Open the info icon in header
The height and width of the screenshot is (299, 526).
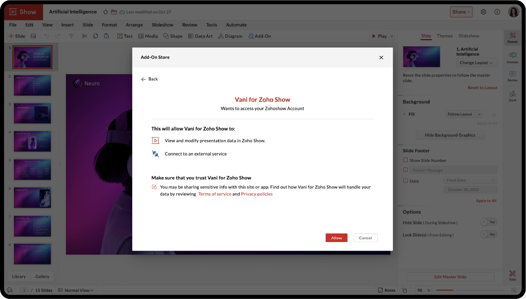[497, 12]
